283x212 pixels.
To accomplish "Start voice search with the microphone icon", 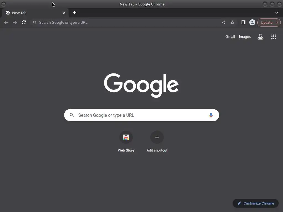I will [211, 115].
